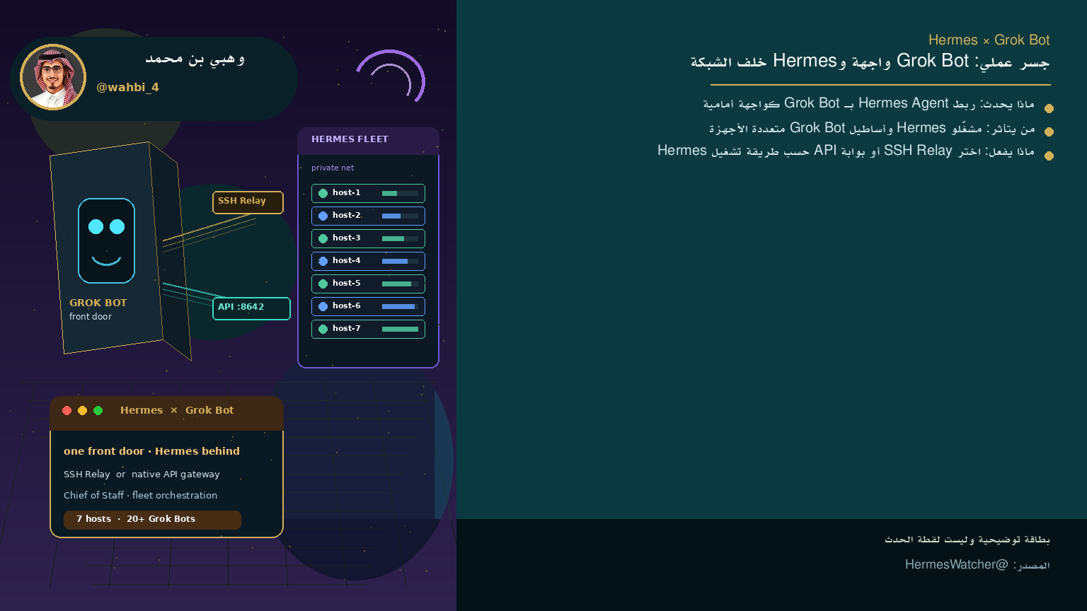Click the bullet line about Grok Bot fleets
The image size is (1087, 611).
tap(872, 128)
